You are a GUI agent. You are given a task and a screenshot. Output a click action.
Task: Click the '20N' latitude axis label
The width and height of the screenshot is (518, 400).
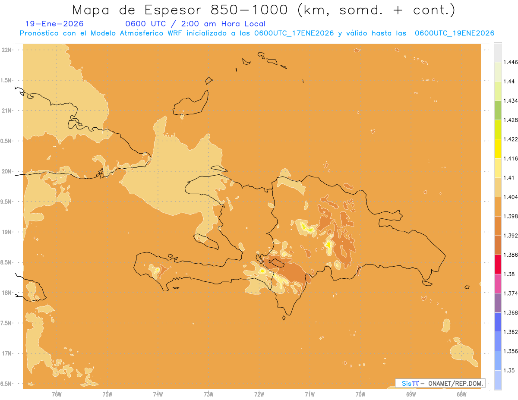(x=7, y=171)
